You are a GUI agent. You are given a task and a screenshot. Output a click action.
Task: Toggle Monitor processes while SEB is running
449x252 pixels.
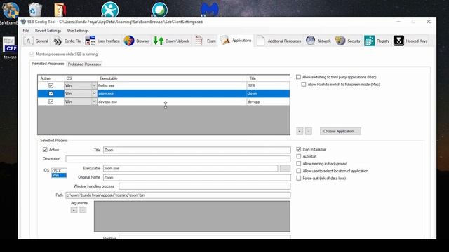32,54
